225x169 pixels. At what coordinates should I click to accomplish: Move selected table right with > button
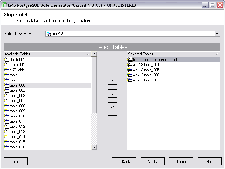pyautogui.click(x=112, y=81)
